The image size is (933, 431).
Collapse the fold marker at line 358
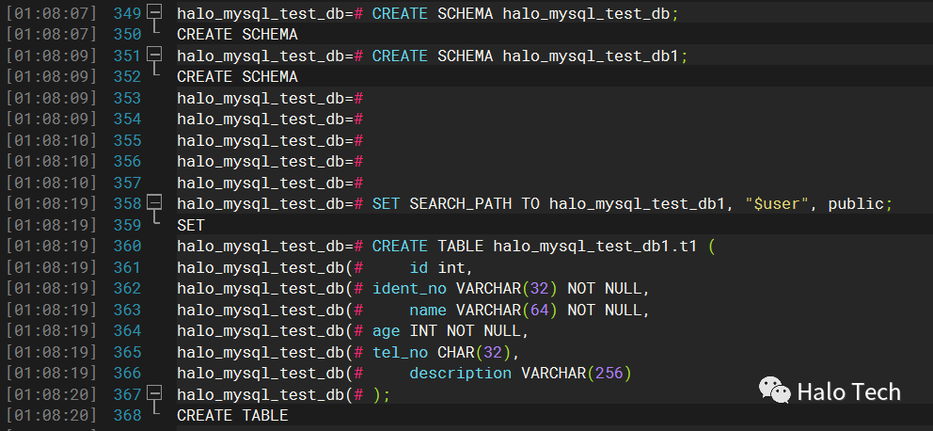point(154,203)
